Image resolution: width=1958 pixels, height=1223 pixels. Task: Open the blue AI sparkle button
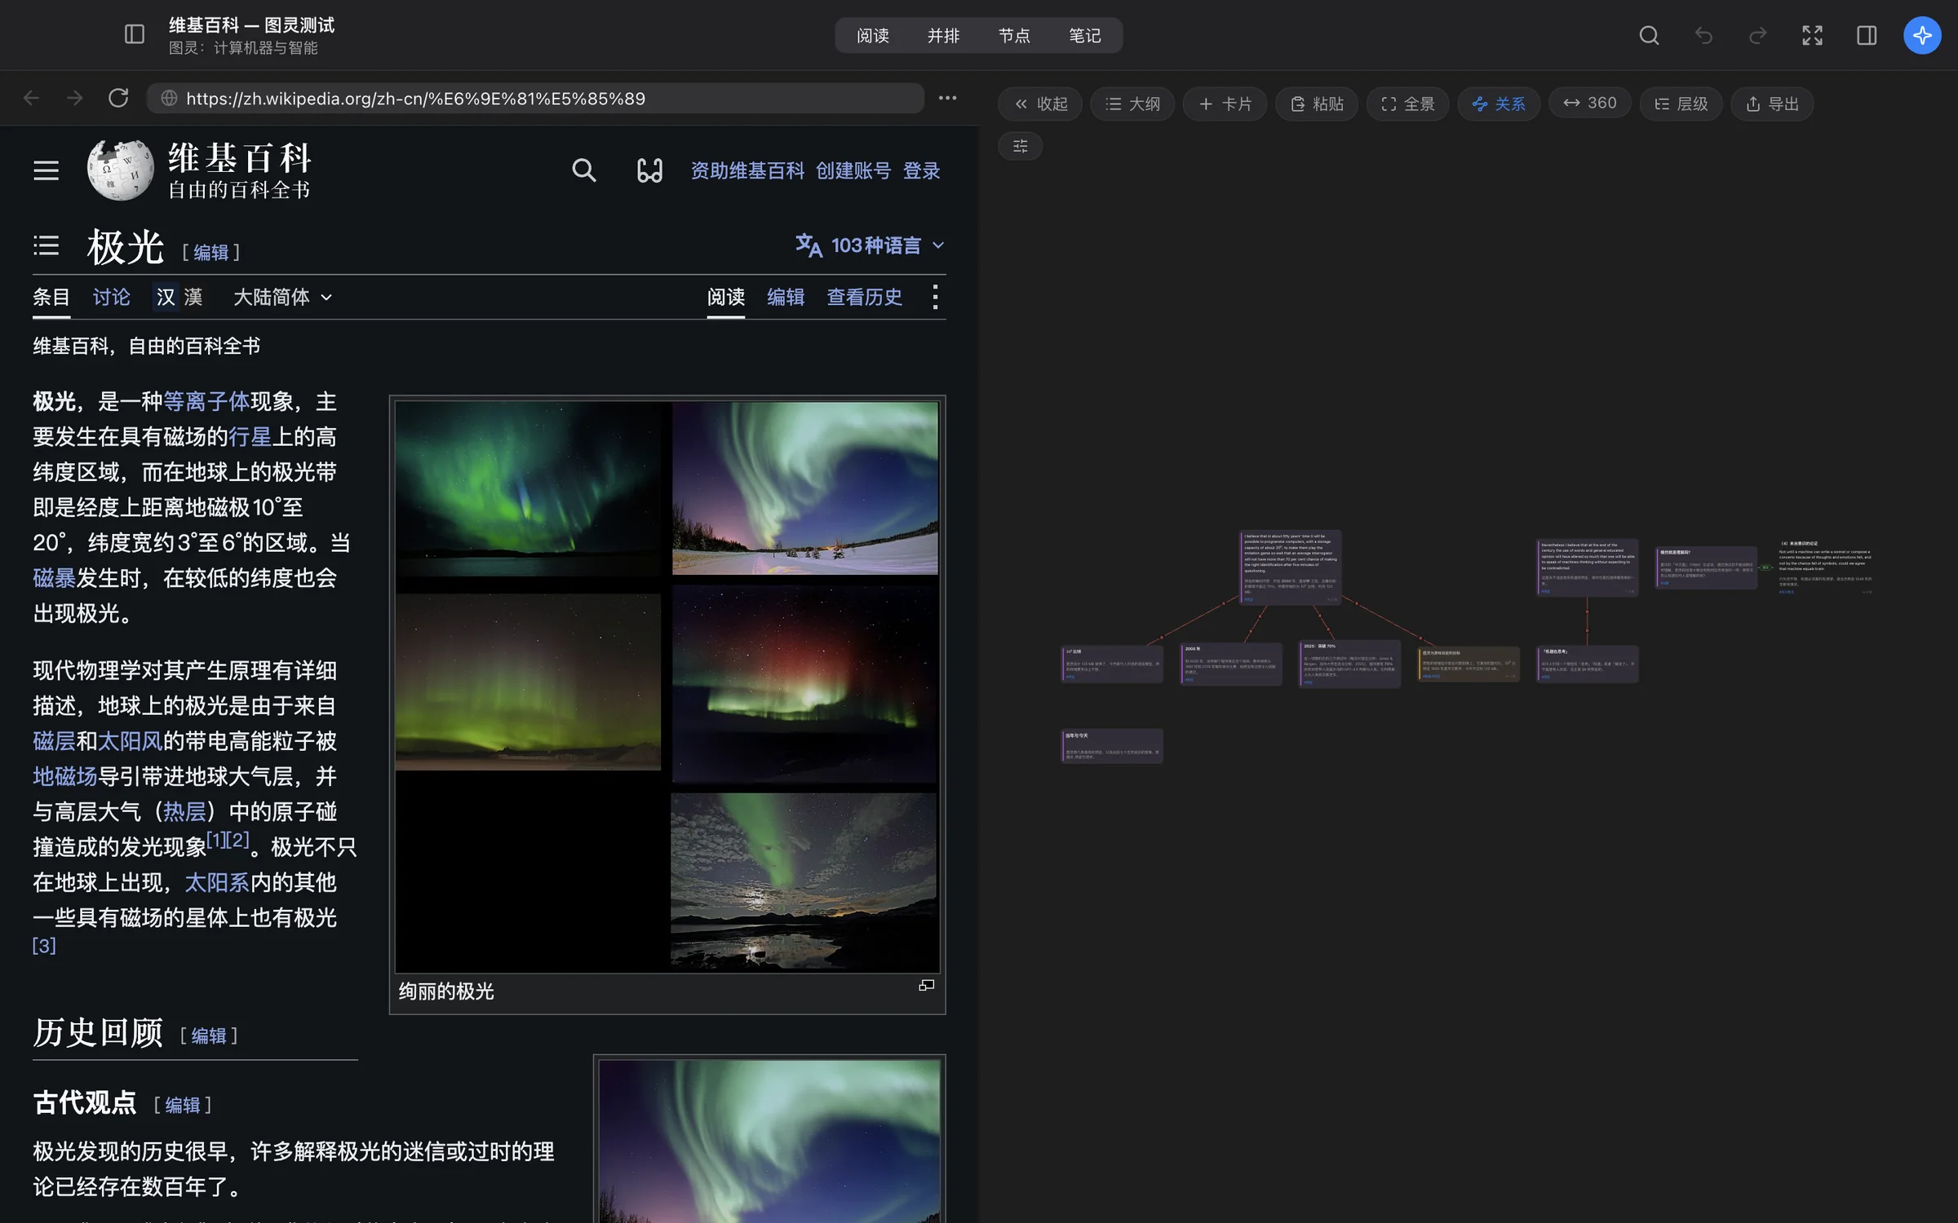(x=1922, y=35)
